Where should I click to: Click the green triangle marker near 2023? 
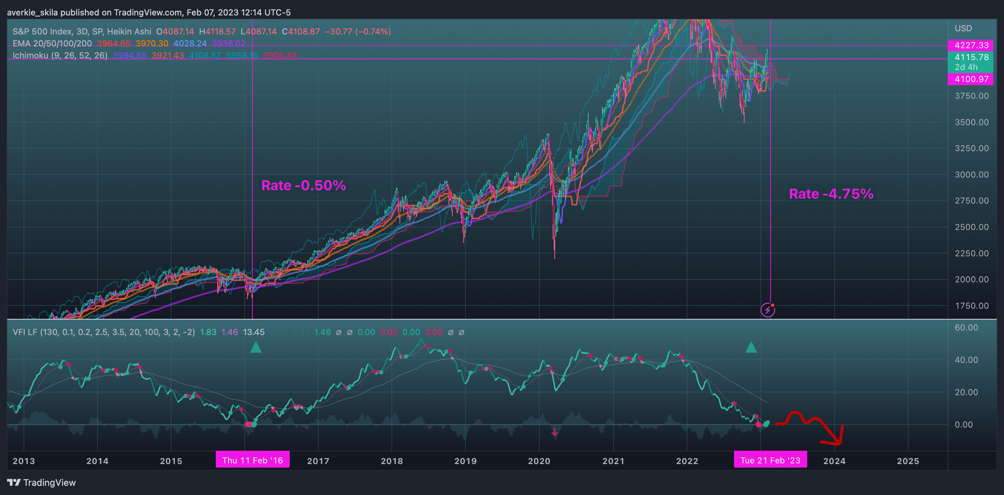[751, 347]
